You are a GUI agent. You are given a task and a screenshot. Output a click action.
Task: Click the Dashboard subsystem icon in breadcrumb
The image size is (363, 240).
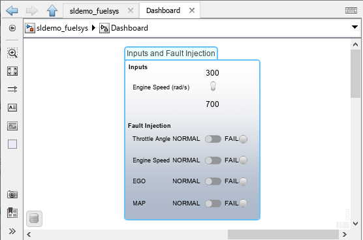click(104, 28)
